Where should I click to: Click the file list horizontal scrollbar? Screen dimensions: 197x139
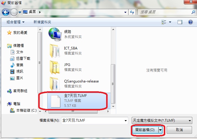point(77,111)
